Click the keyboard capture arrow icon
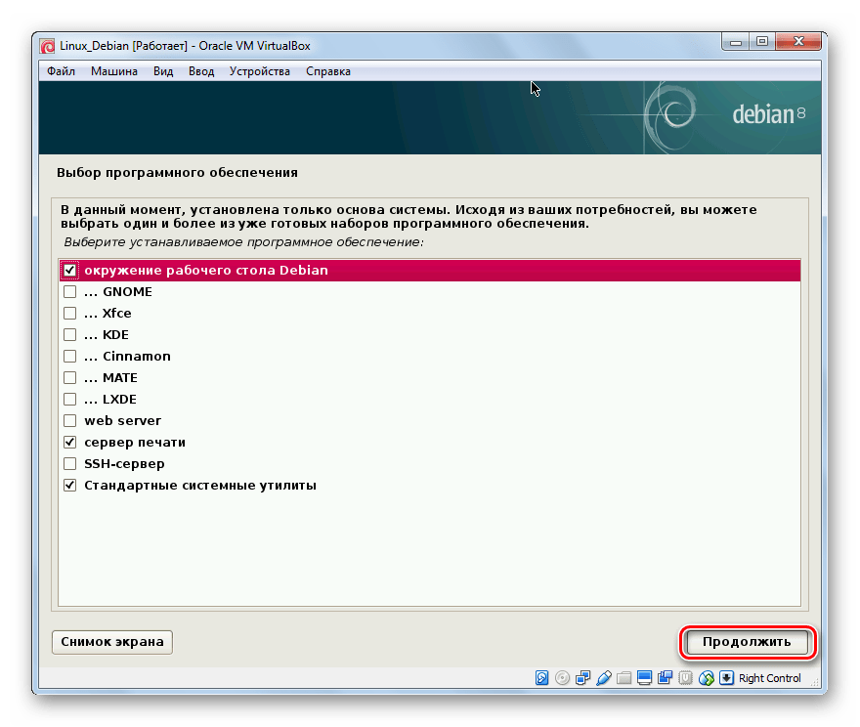 click(x=726, y=678)
